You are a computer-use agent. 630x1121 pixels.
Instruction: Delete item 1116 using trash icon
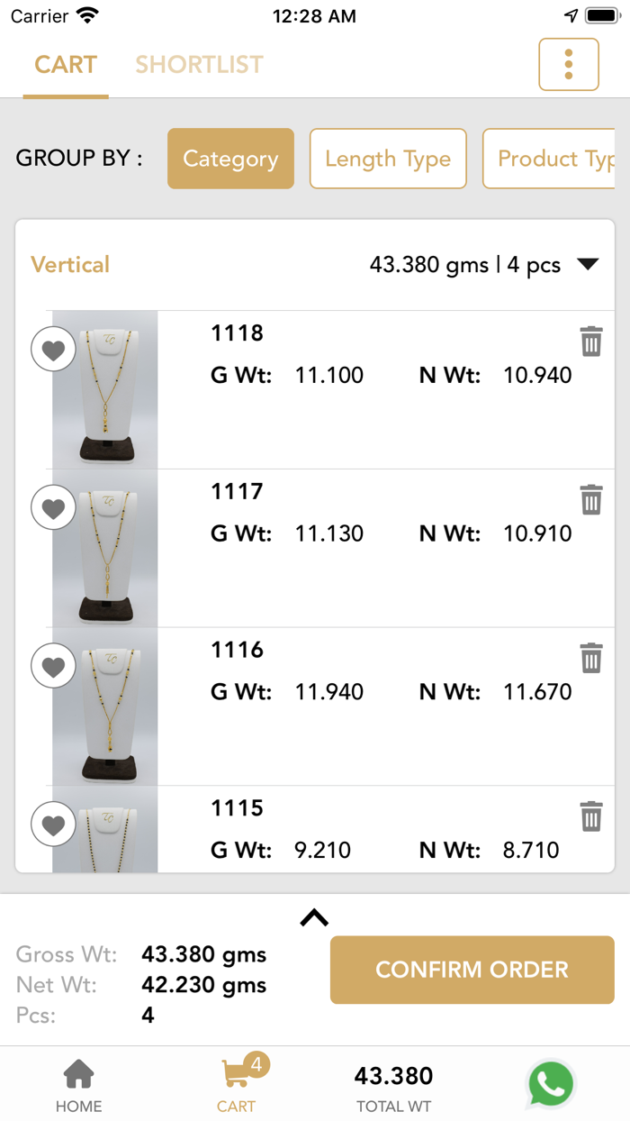(x=591, y=659)
